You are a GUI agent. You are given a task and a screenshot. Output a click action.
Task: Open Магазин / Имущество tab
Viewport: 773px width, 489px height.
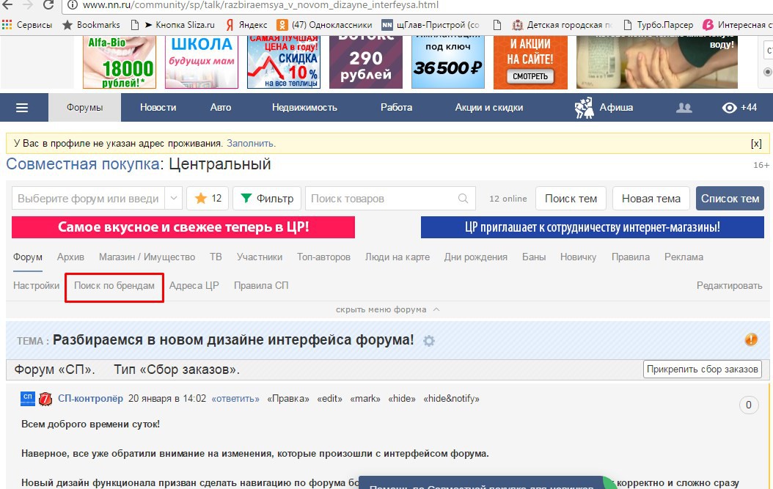(x=147, y=257)
